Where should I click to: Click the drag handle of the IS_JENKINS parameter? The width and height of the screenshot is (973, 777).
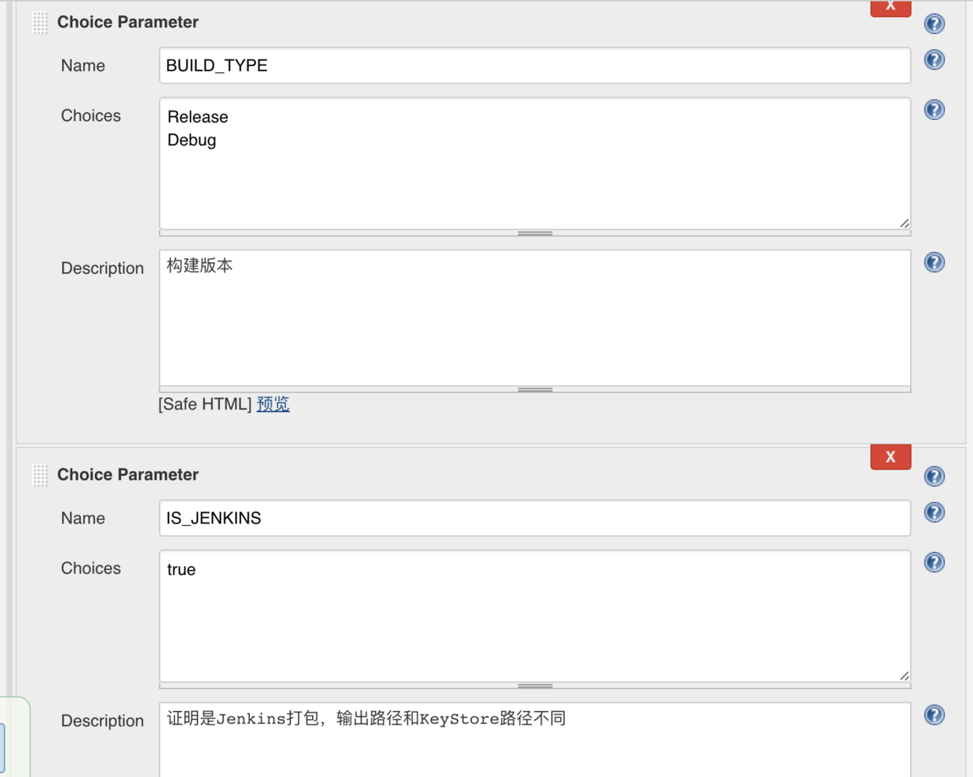[38, 474]
